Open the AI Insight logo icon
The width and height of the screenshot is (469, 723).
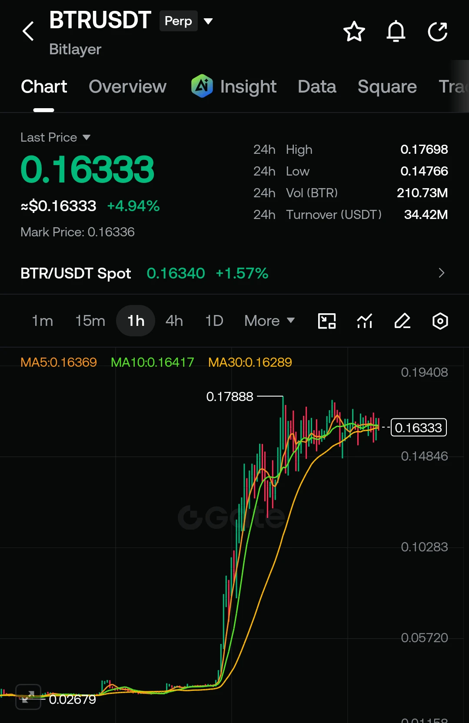(x=202, y=86)
